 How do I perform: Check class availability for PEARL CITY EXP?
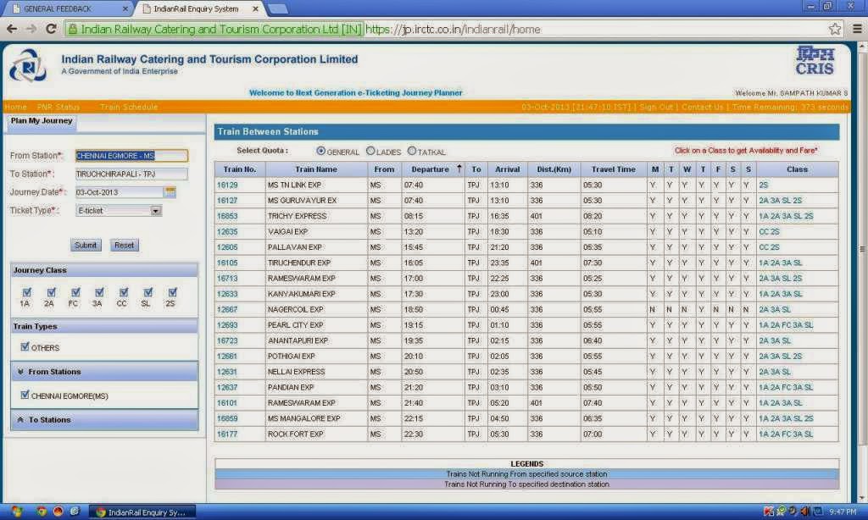coord(786,325)
